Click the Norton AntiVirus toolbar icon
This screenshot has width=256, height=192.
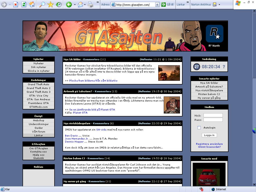(215, 4)
